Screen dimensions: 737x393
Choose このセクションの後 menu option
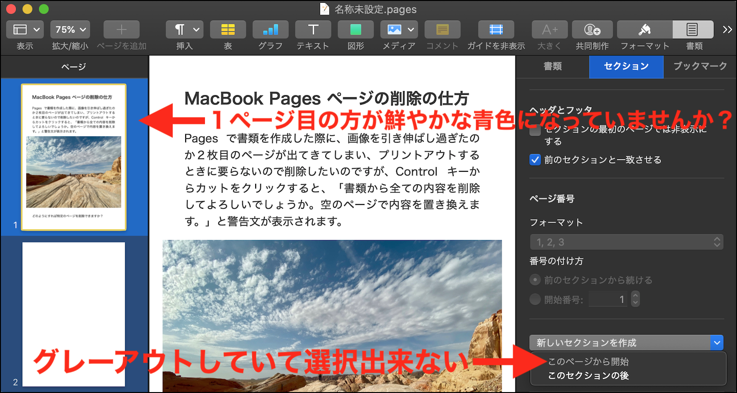pos(588,375)
